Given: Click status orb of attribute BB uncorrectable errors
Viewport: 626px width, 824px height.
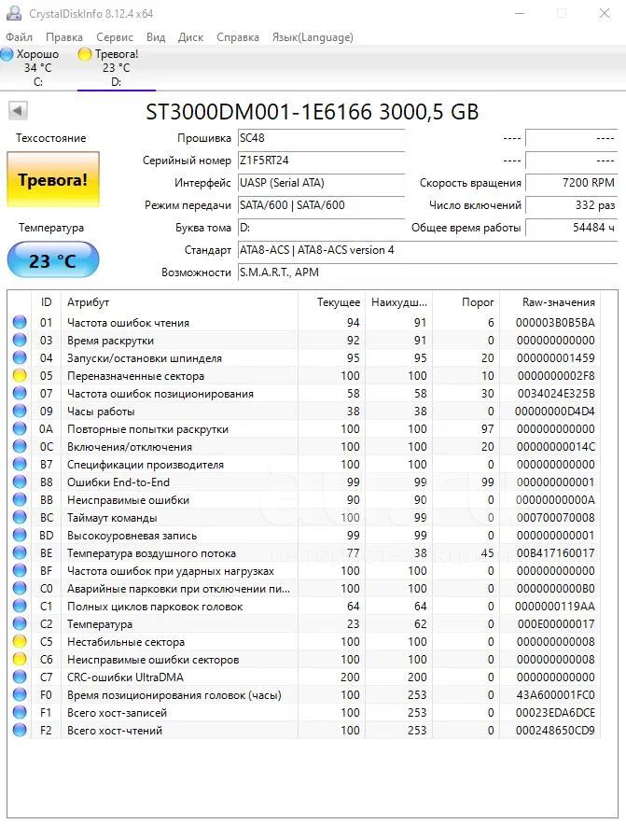Looking at the screenshot, I should click(x=20, y=500).
